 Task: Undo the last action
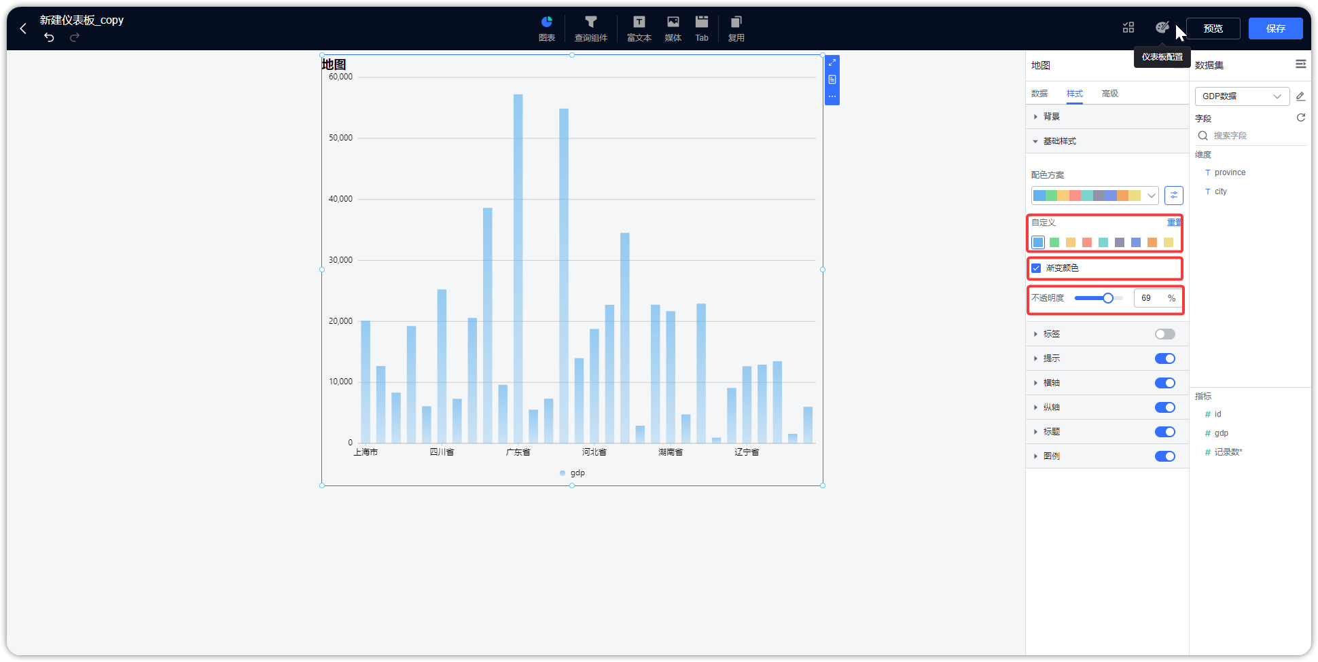(49, 37)
